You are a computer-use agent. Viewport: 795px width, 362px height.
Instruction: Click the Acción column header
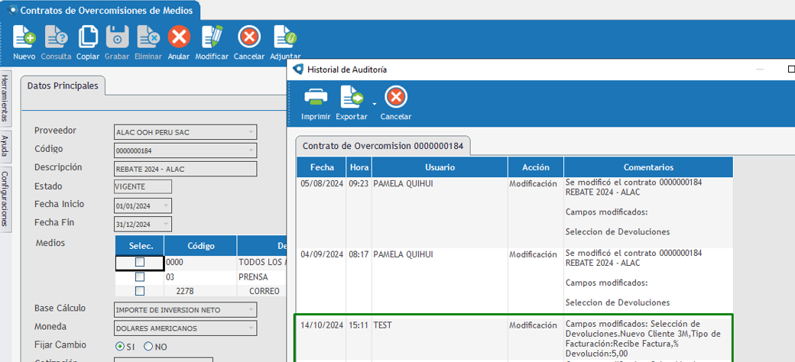coord(536,167)
